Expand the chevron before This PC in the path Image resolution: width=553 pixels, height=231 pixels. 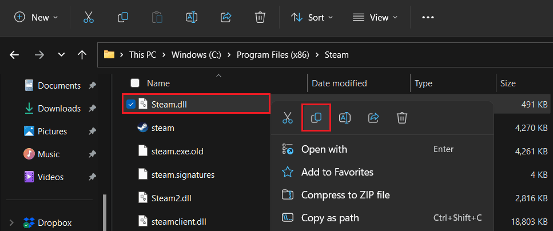122,55
